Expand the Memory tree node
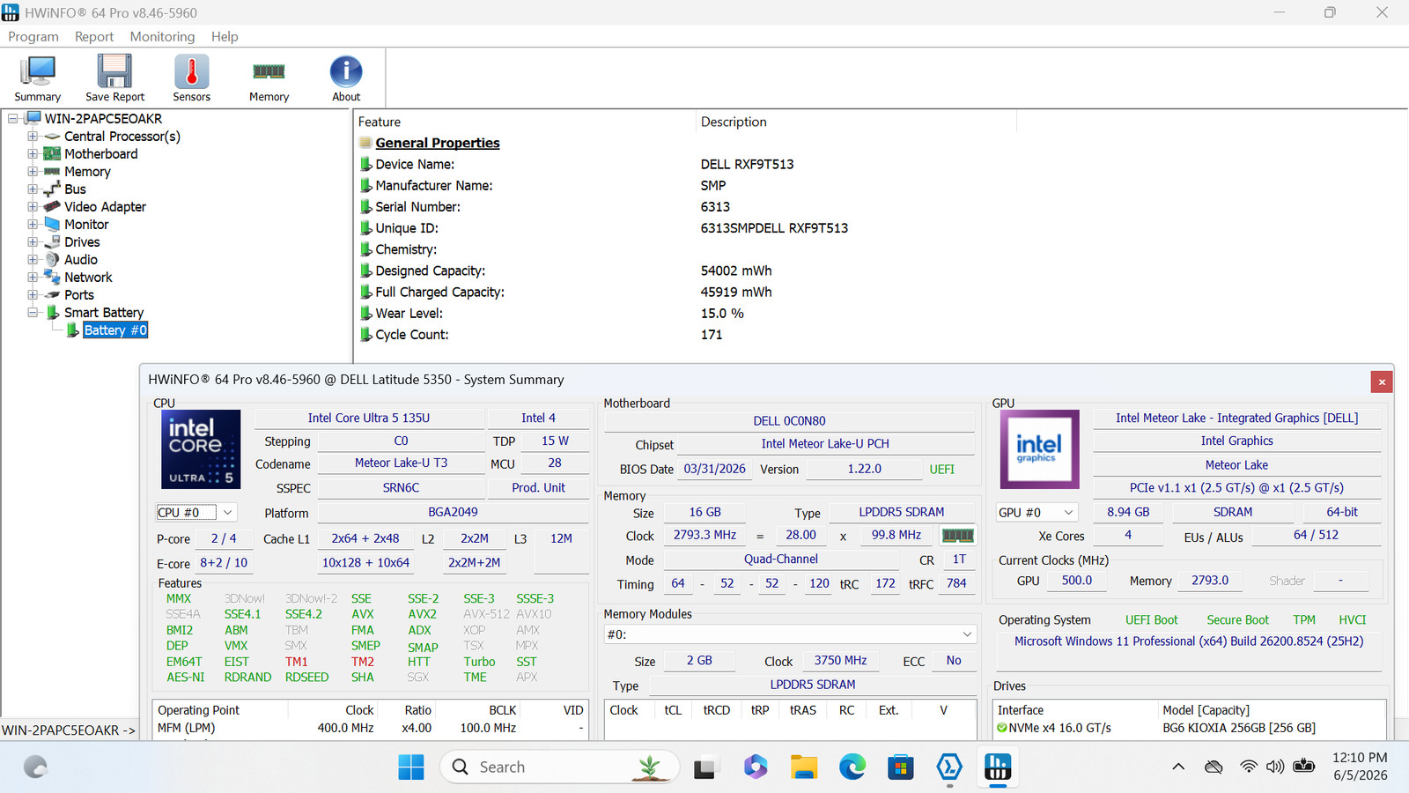 [33, 172]
